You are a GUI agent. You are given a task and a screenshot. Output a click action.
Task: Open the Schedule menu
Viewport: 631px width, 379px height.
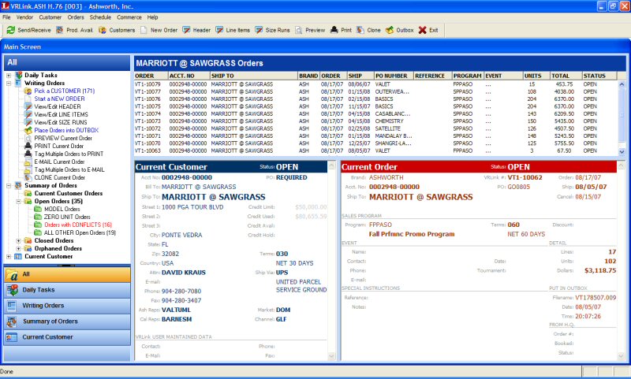point(100,17)
